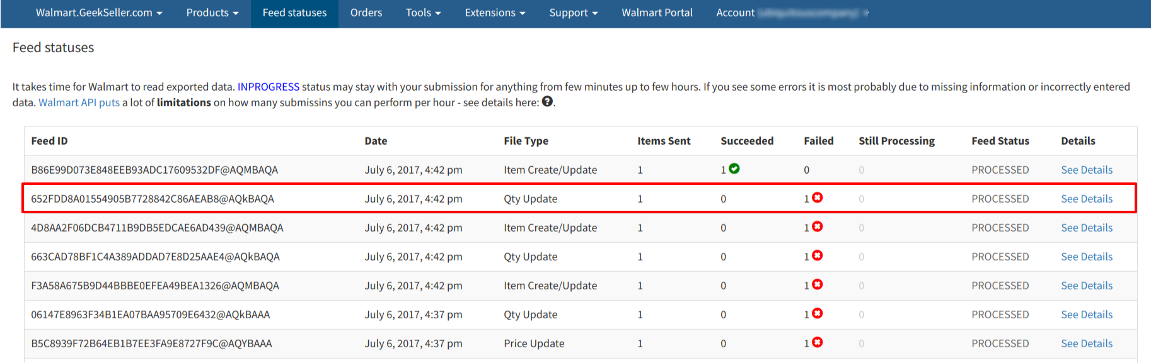Open the Walmart.GeekSeller.com dropdown menu
The height and width of the screenshot is (363, 1151).
tap(99, 13)
